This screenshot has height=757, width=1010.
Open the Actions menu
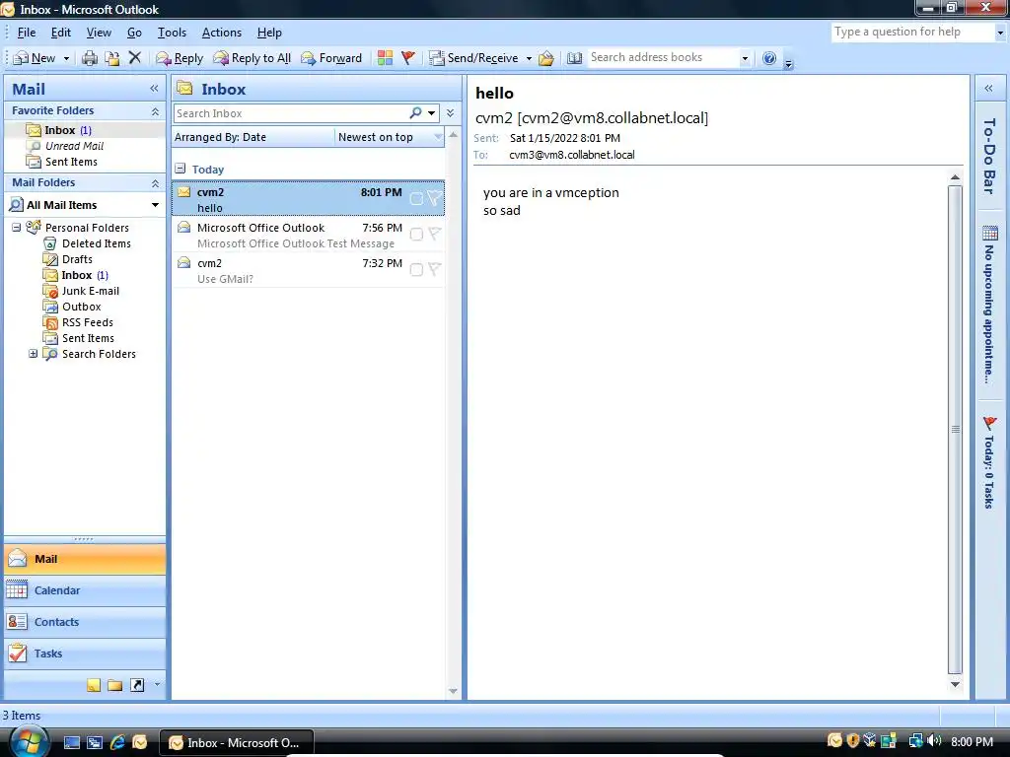click(222, 33)
